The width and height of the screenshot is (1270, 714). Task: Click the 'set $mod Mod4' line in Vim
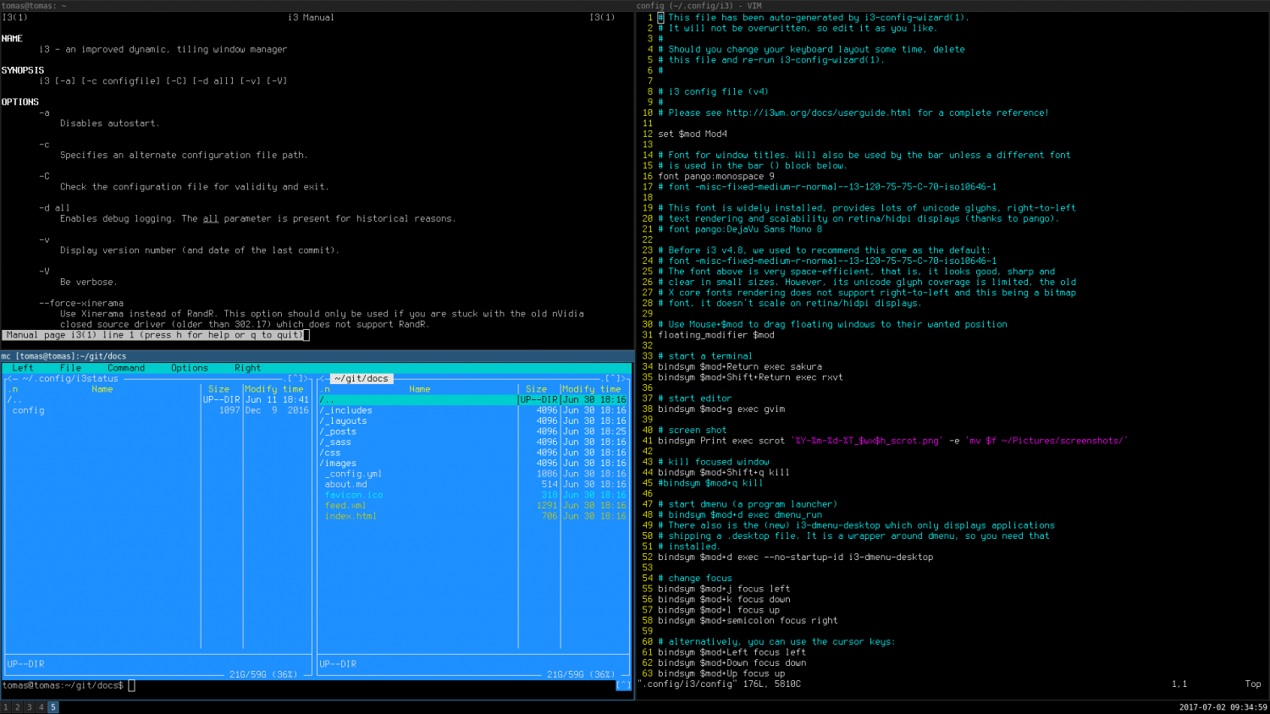coord(693,134)
